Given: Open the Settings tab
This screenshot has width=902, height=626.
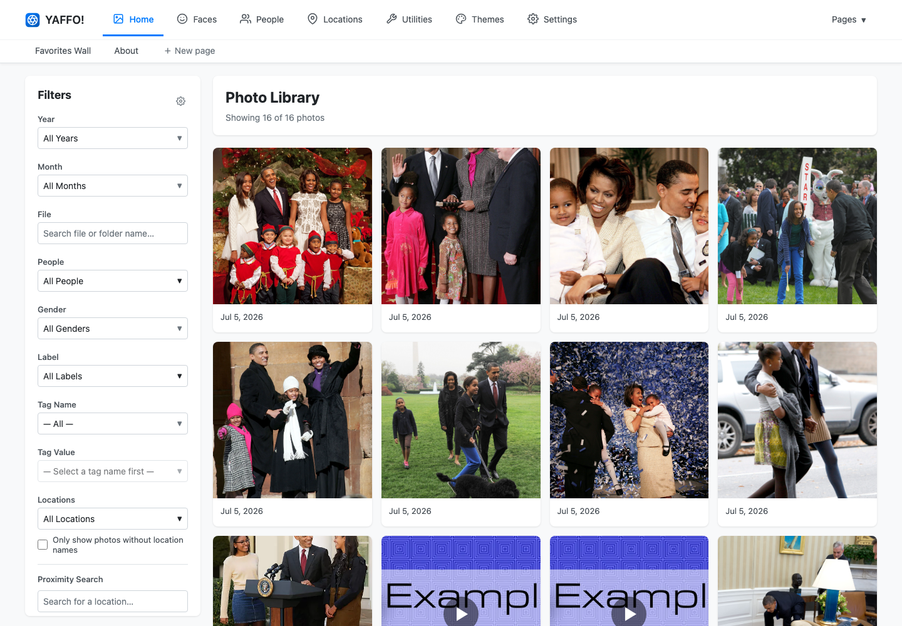Looking at the screenshot, I should click(552, 19).
